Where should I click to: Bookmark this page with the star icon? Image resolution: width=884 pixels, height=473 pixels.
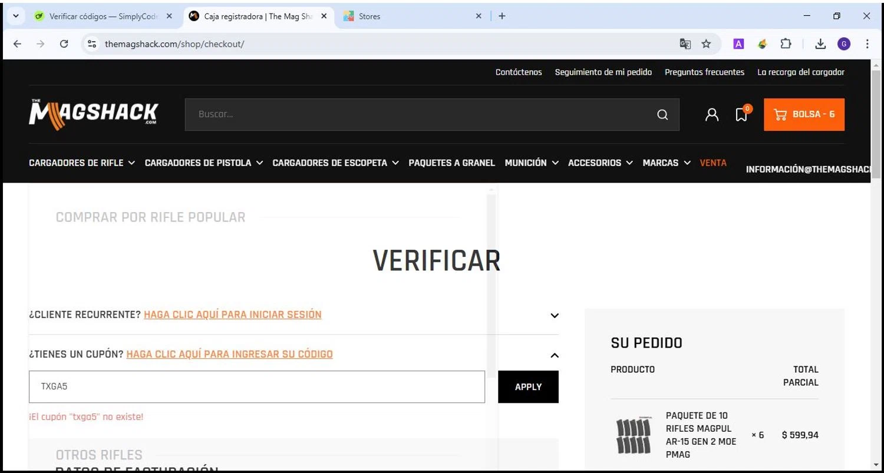click(706, 44)
